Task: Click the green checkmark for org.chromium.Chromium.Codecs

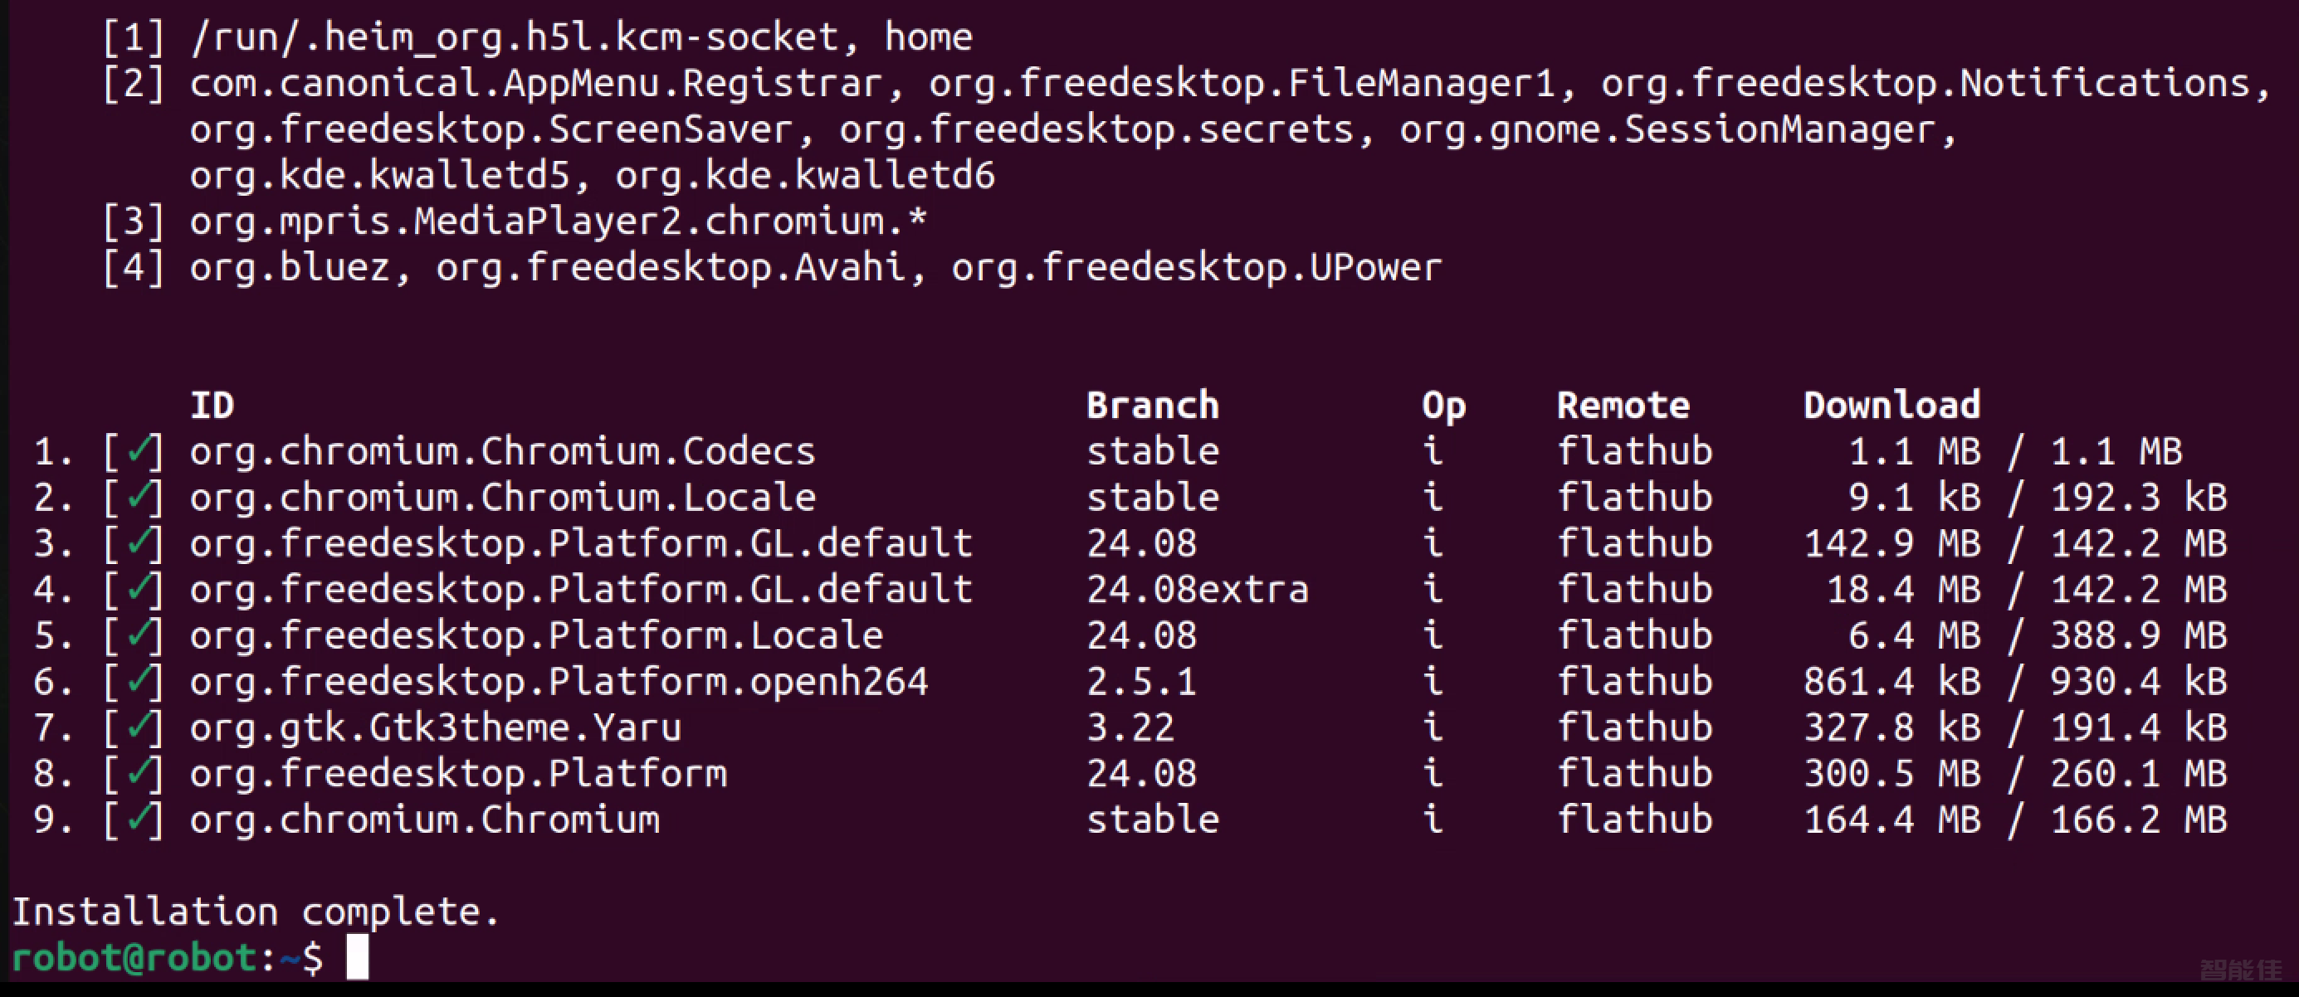Action: point(138,450)
